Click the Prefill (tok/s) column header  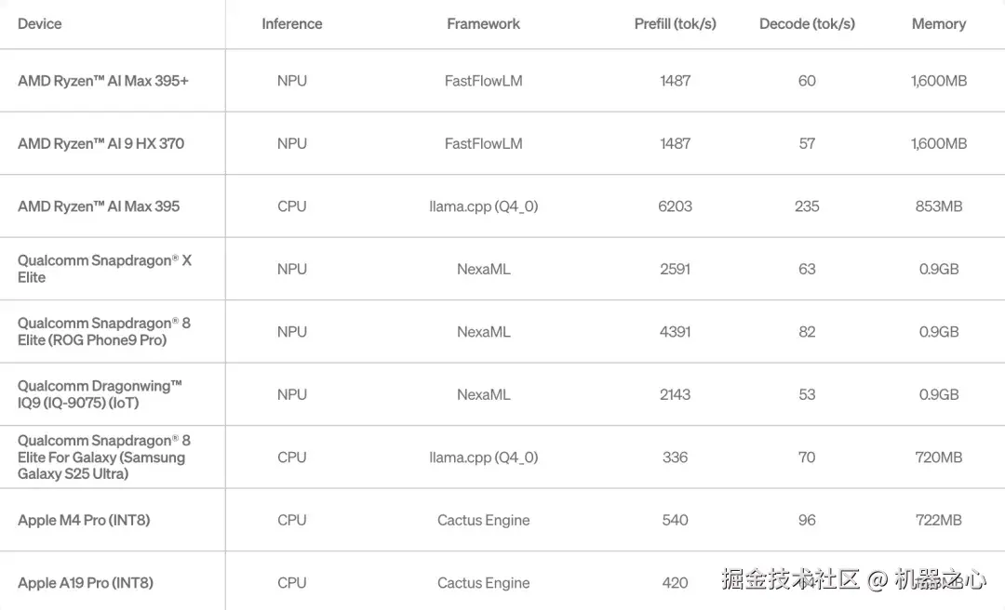click(675, 24)
